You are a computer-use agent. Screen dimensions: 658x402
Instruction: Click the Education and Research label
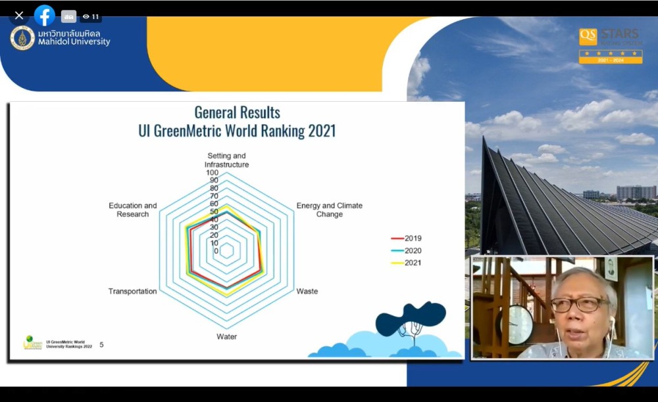point(133,210)
